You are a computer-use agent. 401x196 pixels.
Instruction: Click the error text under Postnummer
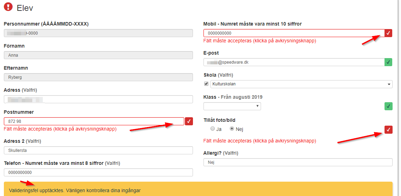[60, 129]
